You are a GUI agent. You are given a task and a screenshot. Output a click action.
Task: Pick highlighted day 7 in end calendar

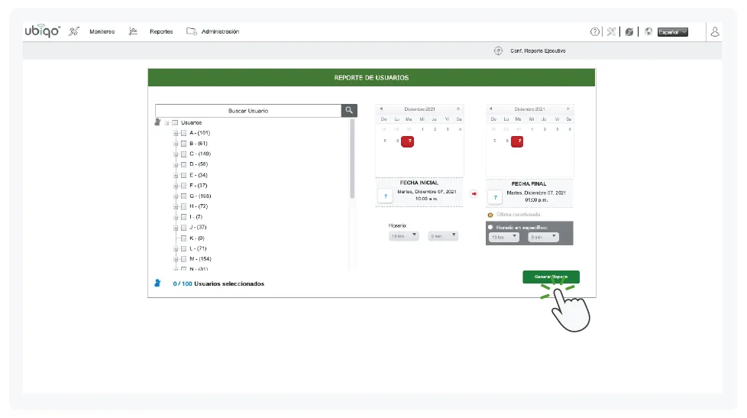tap(517, 141)
